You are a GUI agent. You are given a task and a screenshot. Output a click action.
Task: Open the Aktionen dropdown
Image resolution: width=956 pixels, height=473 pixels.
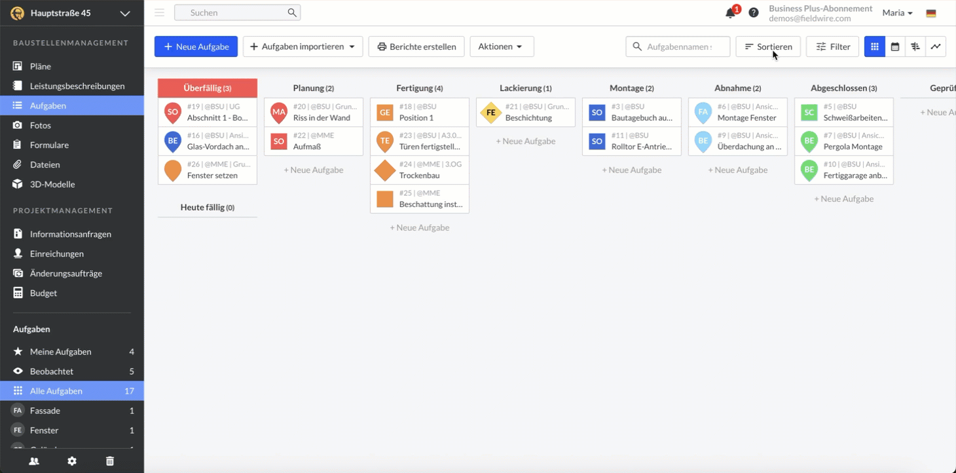(x=501, y=47)
